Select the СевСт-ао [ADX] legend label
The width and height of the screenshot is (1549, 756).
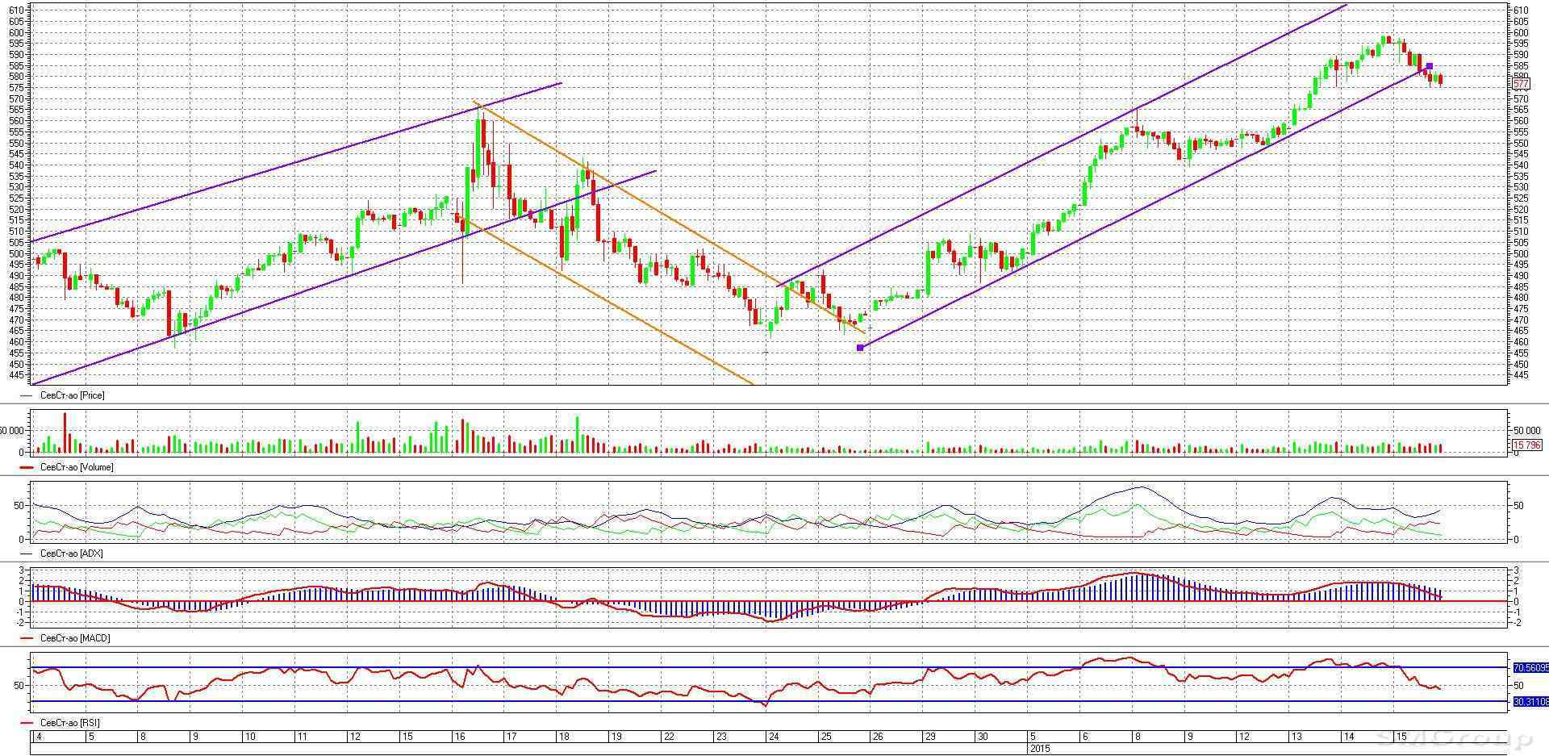[71, 553]
